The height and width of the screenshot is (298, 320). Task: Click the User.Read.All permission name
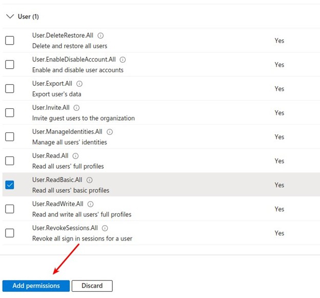coord(50,156)
